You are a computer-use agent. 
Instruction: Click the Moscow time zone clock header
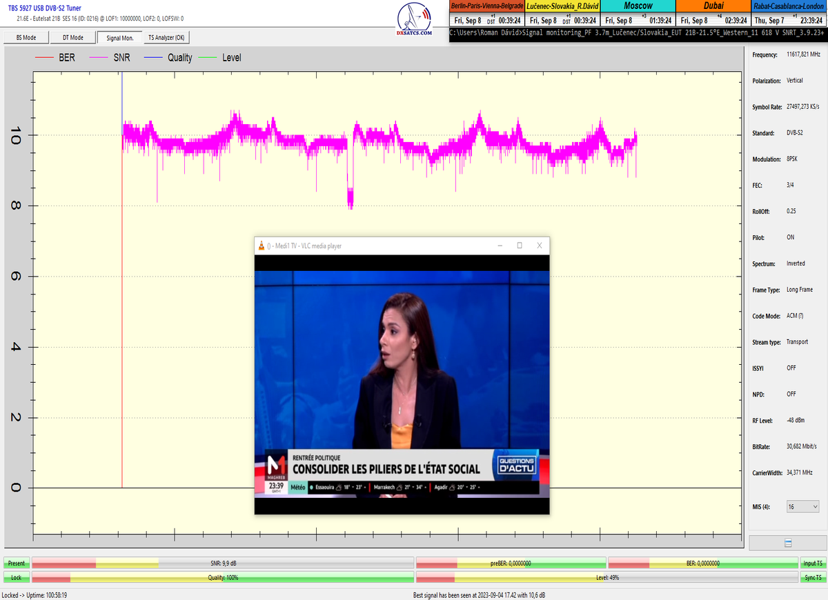(x=638, y=6)
